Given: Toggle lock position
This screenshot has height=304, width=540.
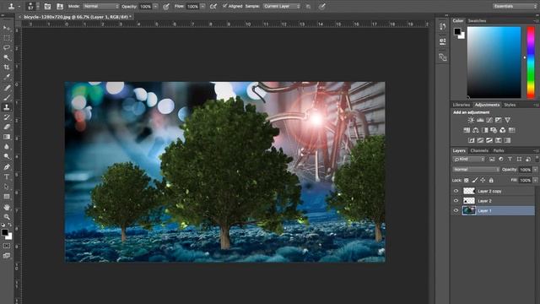Looking at the screenshot, I should (x=483, y=180).
